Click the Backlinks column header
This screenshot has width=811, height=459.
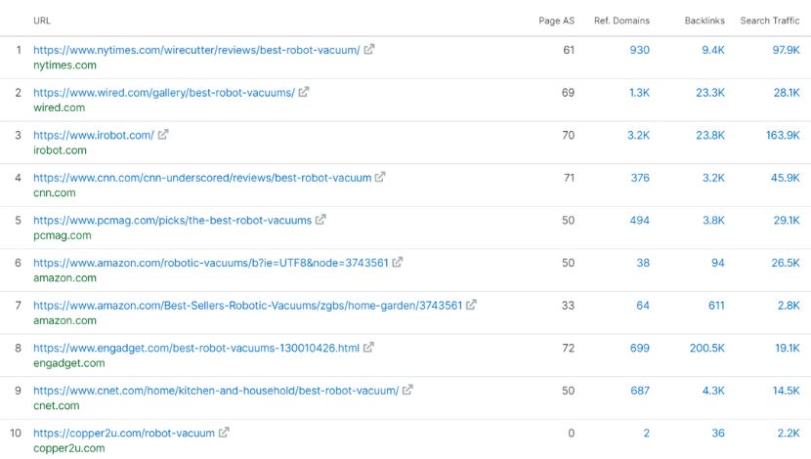pos(704,21)
